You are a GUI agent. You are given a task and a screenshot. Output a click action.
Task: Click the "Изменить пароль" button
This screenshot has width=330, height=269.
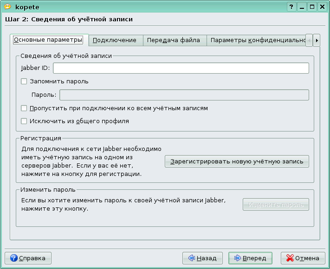pos(276,205)
